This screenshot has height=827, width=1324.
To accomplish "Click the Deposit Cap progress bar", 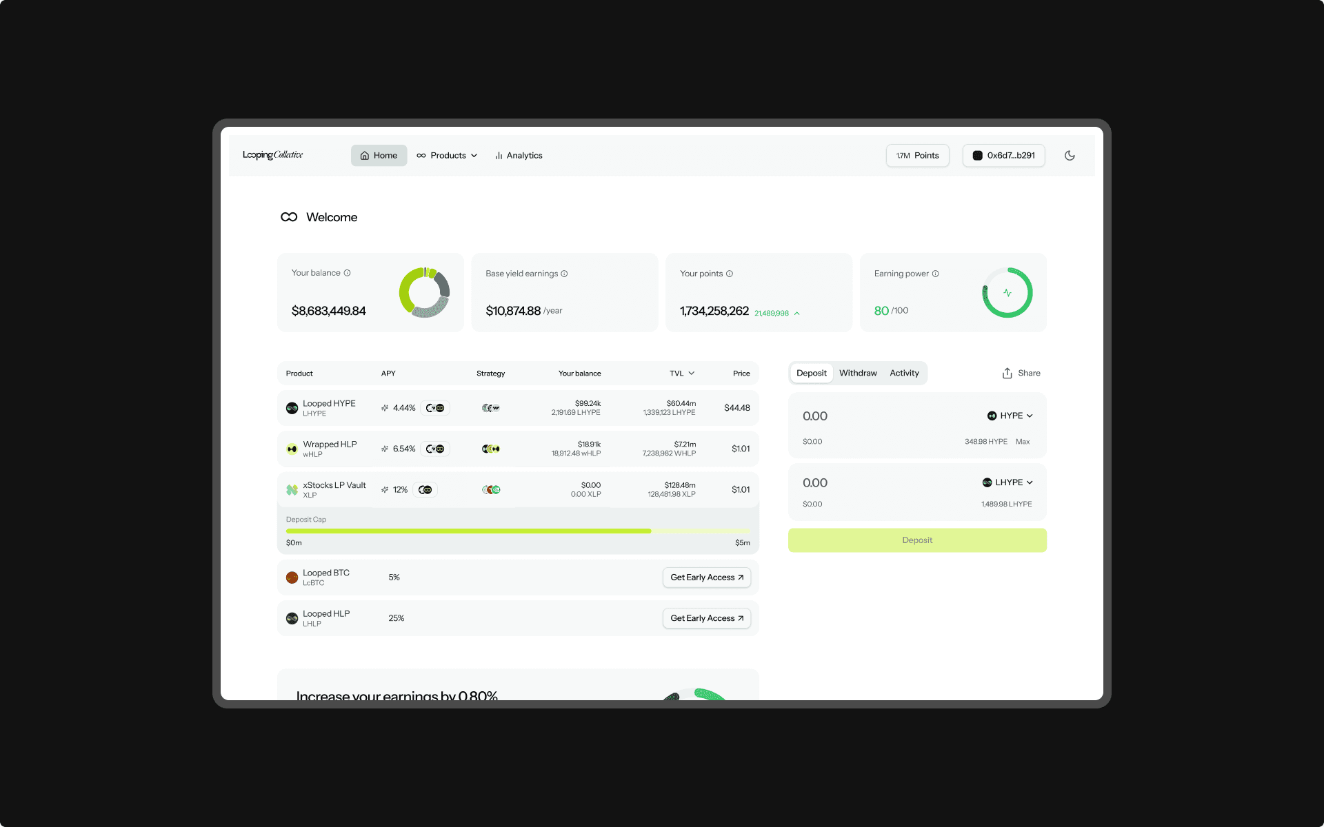I will [x=517, y=531].
